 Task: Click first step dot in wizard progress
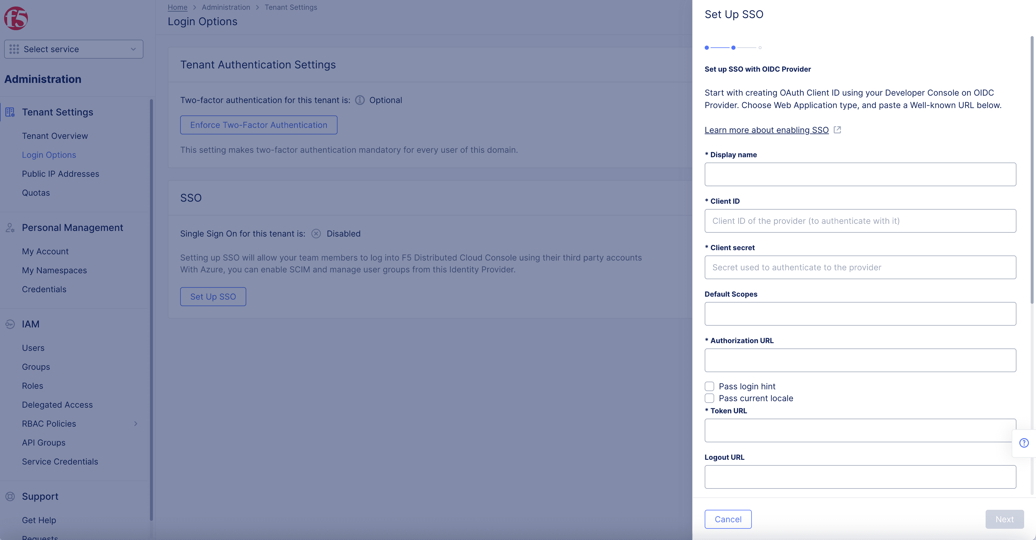[x=706, y=47]
